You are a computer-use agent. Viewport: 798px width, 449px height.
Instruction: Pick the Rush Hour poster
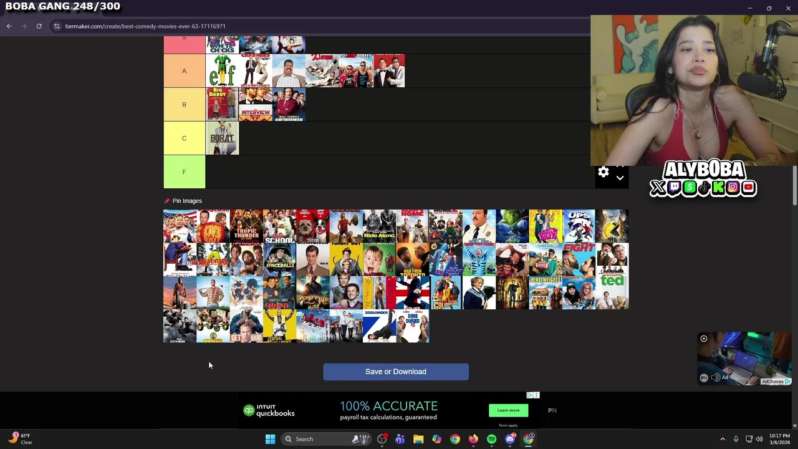pos(279,292)
